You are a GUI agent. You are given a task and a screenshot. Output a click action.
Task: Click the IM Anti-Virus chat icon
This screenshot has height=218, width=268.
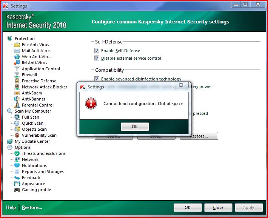point(17,63)
